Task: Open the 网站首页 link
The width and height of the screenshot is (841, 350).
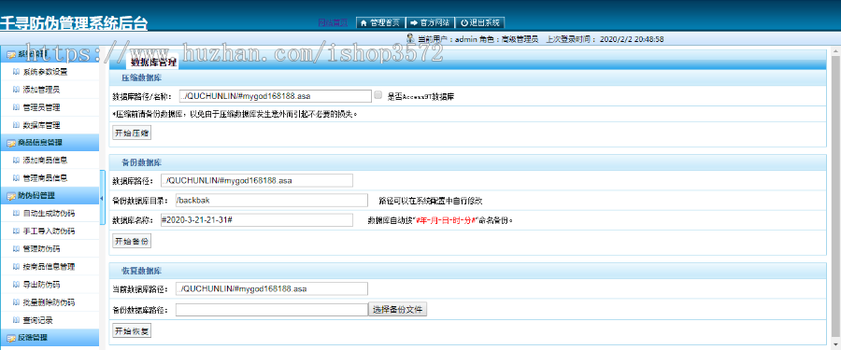Action: coord(333,22)
